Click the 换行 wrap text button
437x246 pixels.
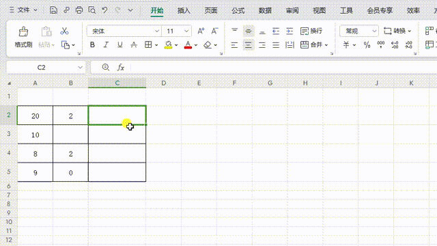point(311,31)
